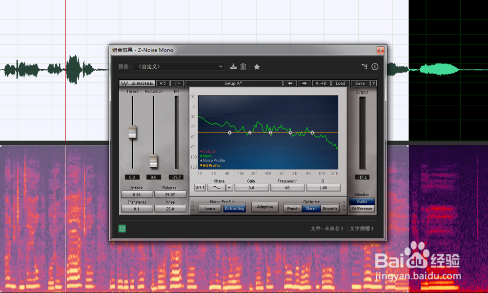Image resolution: width=488 pixels, height=293 pixels.
Task: Toggle the effect power state button
Action: (x=122, y=229)
